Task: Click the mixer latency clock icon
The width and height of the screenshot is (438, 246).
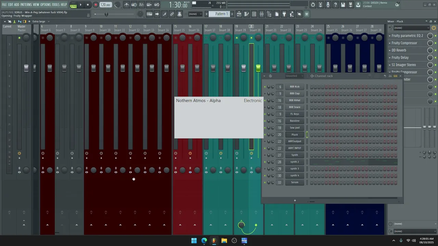Action: 434,28
